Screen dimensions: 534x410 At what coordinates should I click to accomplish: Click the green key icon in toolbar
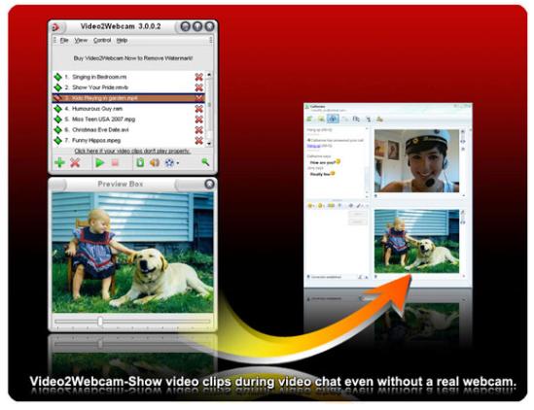205,162
